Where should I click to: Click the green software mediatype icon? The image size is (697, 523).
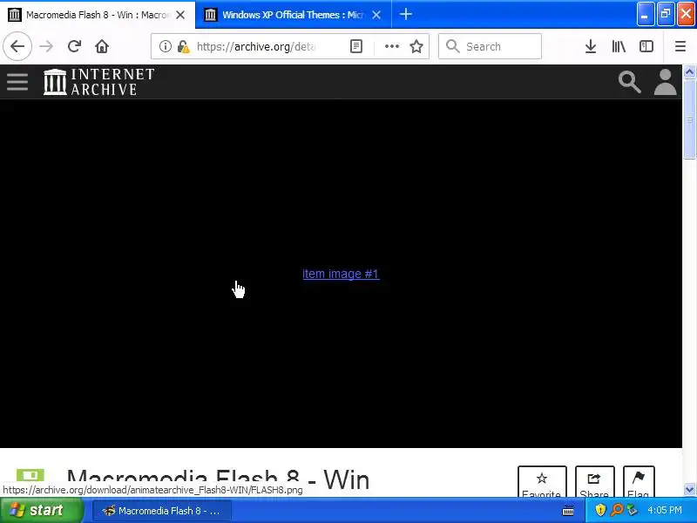30,475
